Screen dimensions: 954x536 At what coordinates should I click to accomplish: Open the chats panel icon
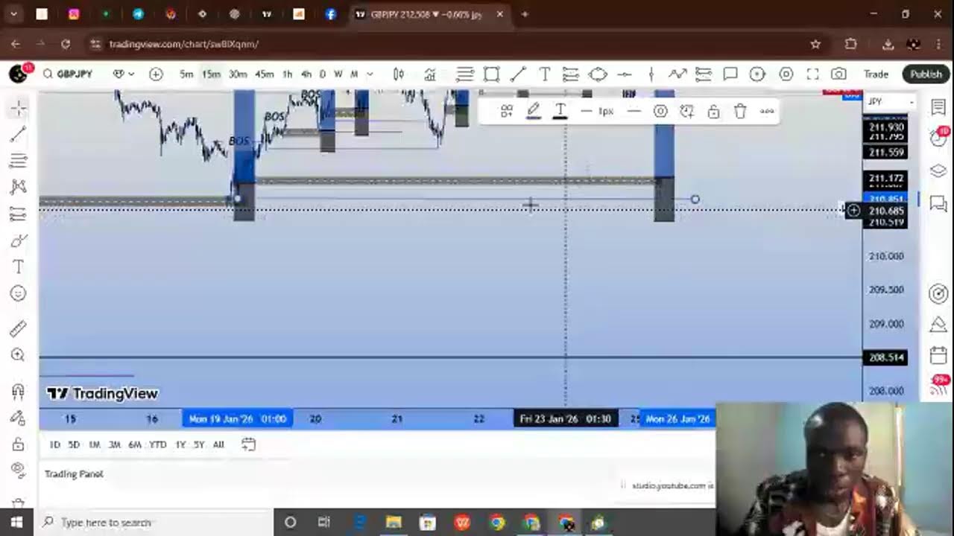[x=938, y=202]
